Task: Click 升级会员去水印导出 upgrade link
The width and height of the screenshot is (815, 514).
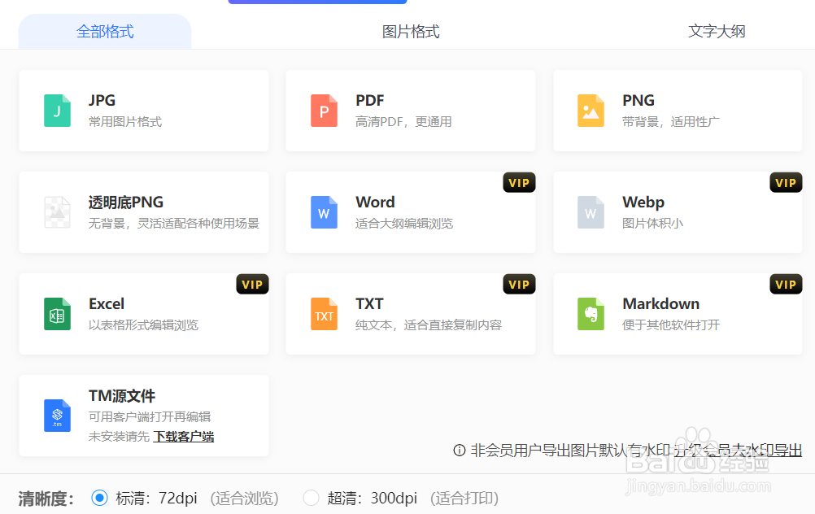Action: point(738,450)
